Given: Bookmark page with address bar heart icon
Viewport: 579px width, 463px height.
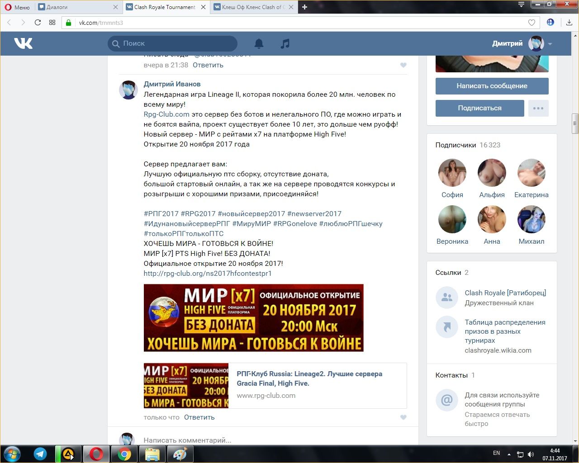Looking at the screenshot, I should point(532,23).
